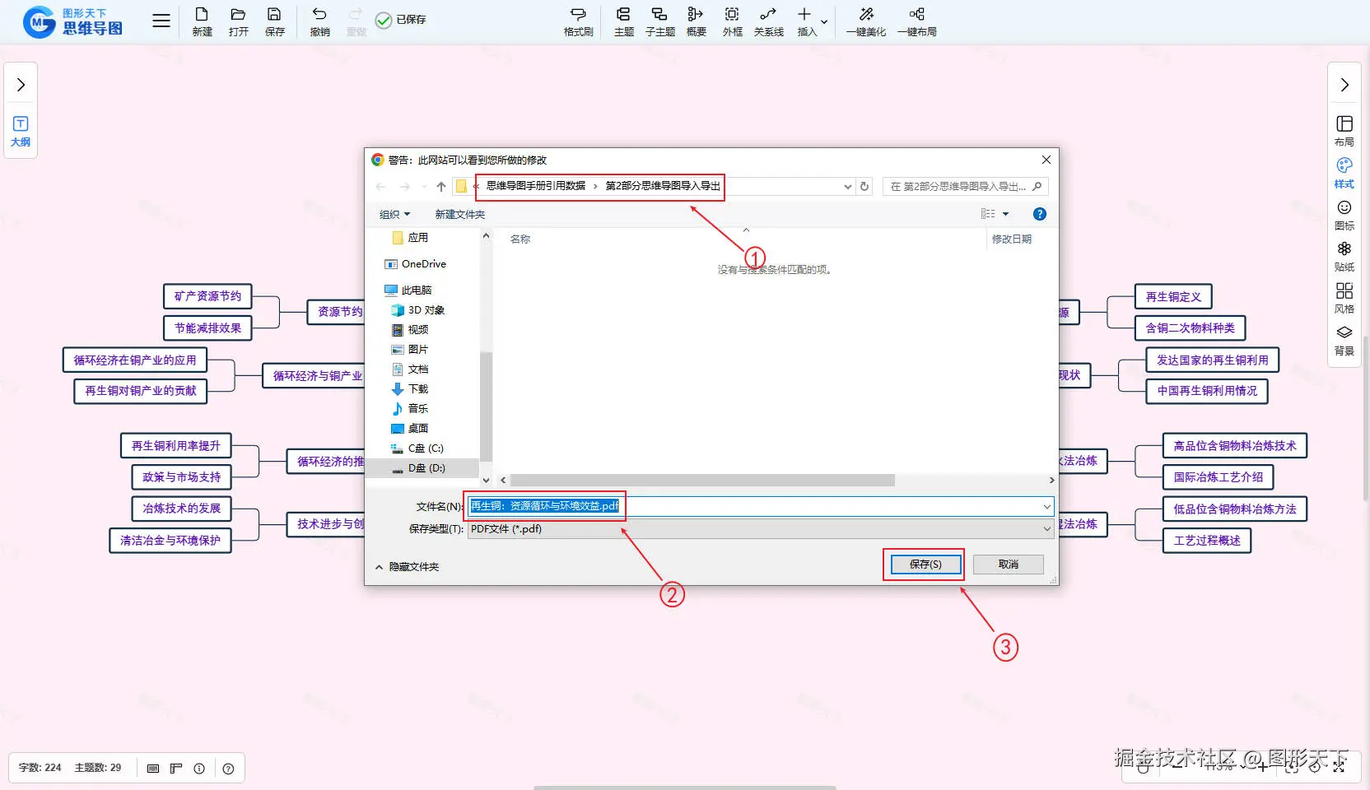Image resolution: width=1370 pixels, height=790 pixels.
Task: Insert a summary with 概要
Action: click(x=696, y=22)
